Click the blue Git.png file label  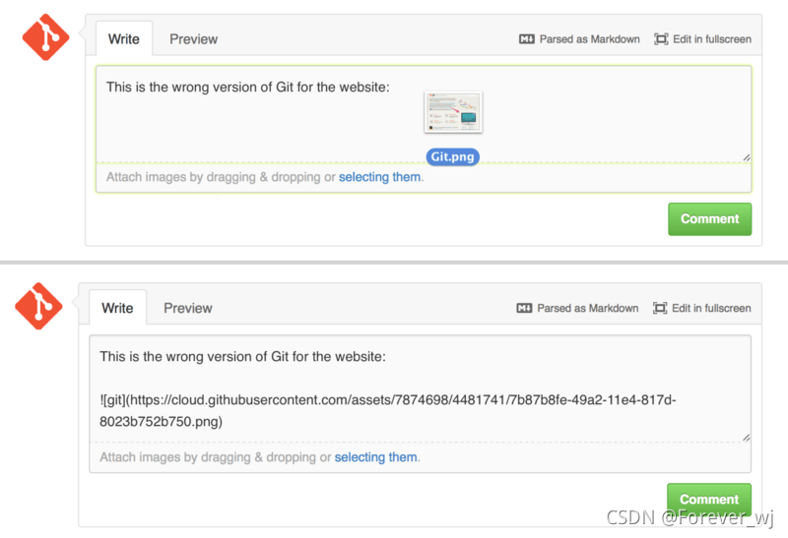coord(453,156)
